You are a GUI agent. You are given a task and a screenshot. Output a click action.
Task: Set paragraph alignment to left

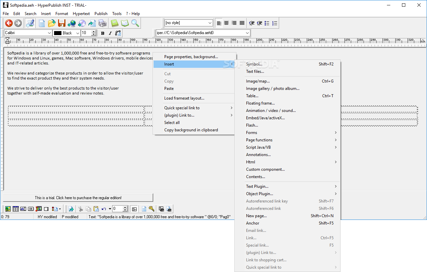[x=219, y=23]
